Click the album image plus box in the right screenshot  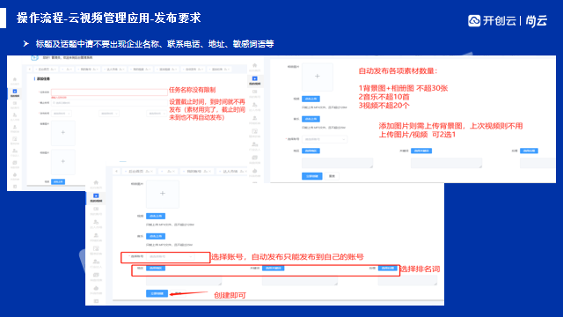(x=317, y=77)
